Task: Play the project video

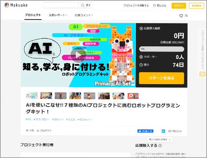Action: 78,55
